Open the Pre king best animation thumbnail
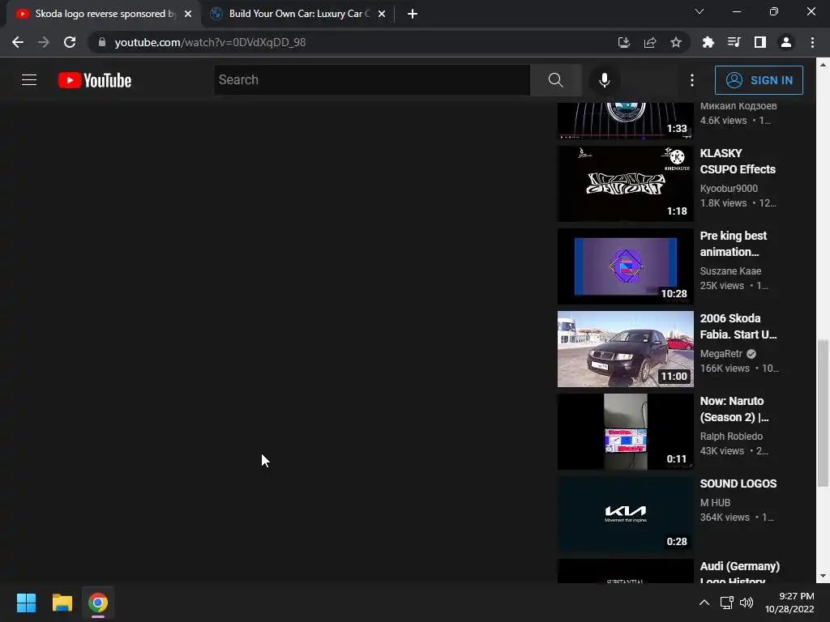The width and height of the screenshot is (830, 622). pyautogui.click(x=625, y=266)
